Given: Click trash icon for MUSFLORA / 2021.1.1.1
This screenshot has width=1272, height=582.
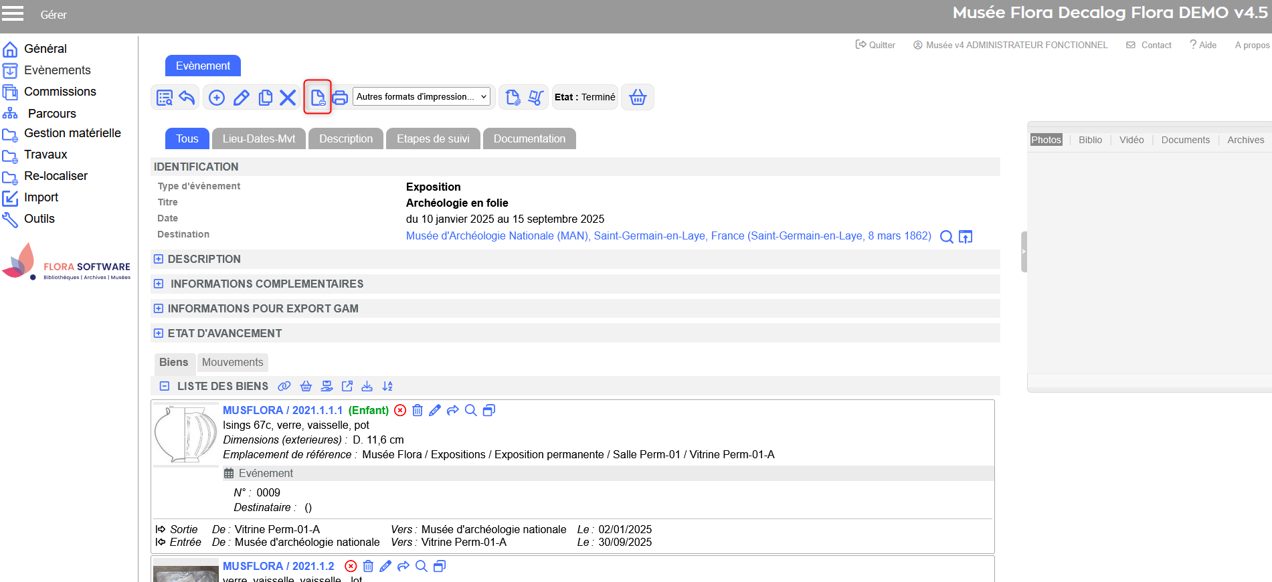Looking at the screenshot, I should pos(418,410).
